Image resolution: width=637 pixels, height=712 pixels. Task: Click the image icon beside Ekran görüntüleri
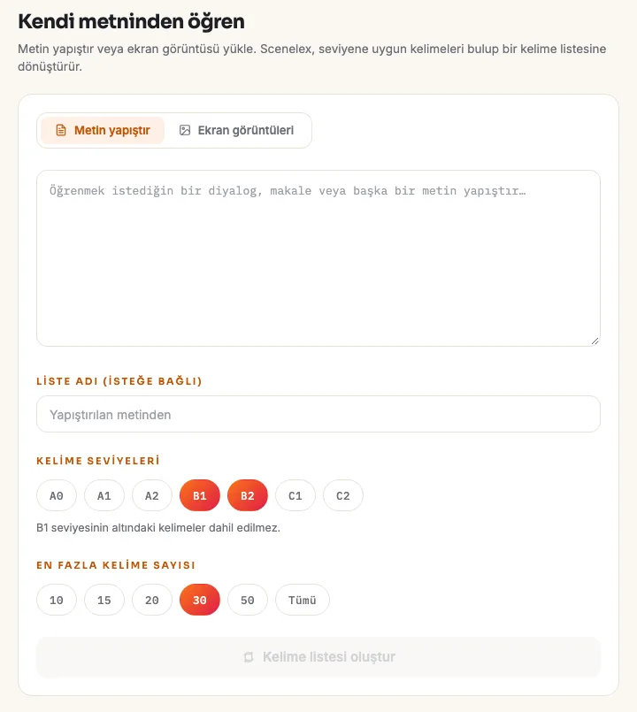[x=185, y=130]
